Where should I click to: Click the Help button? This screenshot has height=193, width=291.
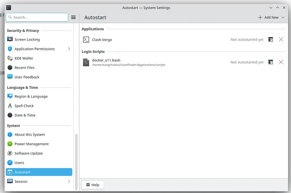pyautogui.click(x=92, y=185)
